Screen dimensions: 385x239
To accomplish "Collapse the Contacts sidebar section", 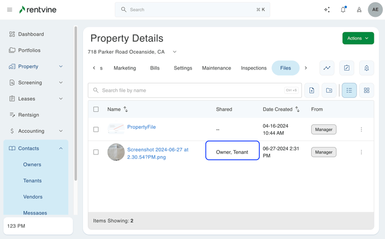I will (x=60, y=148).
